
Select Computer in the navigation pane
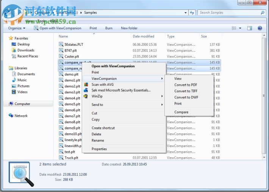tap(28, 104)
